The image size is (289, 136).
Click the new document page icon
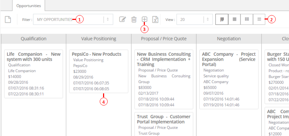pos(8,20)
